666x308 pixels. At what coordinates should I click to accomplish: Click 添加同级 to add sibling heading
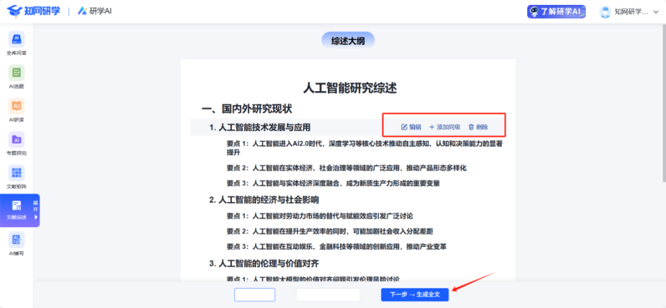(x=444, y=127)
